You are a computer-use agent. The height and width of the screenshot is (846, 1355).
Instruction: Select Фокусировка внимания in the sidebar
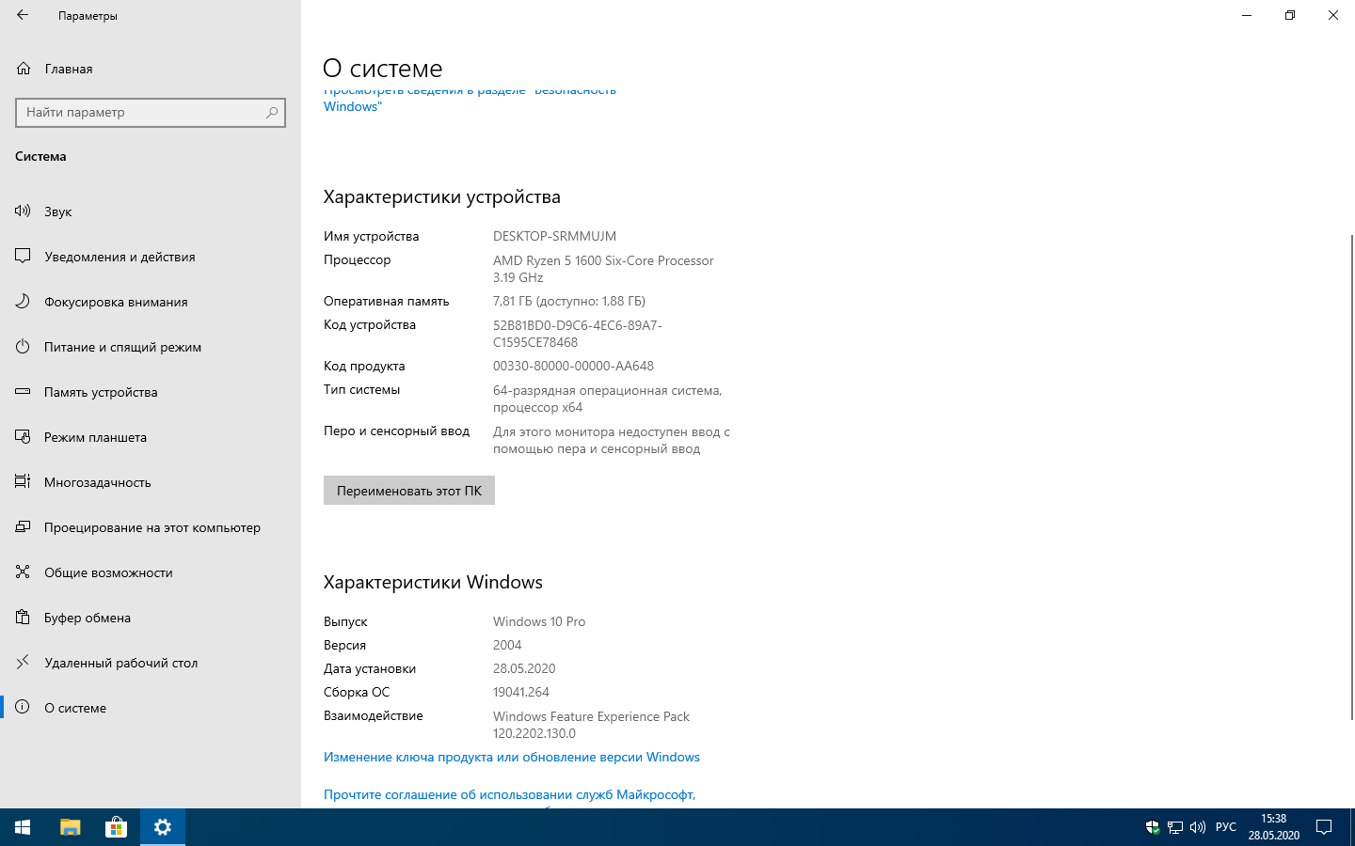[x=151, y=302]
